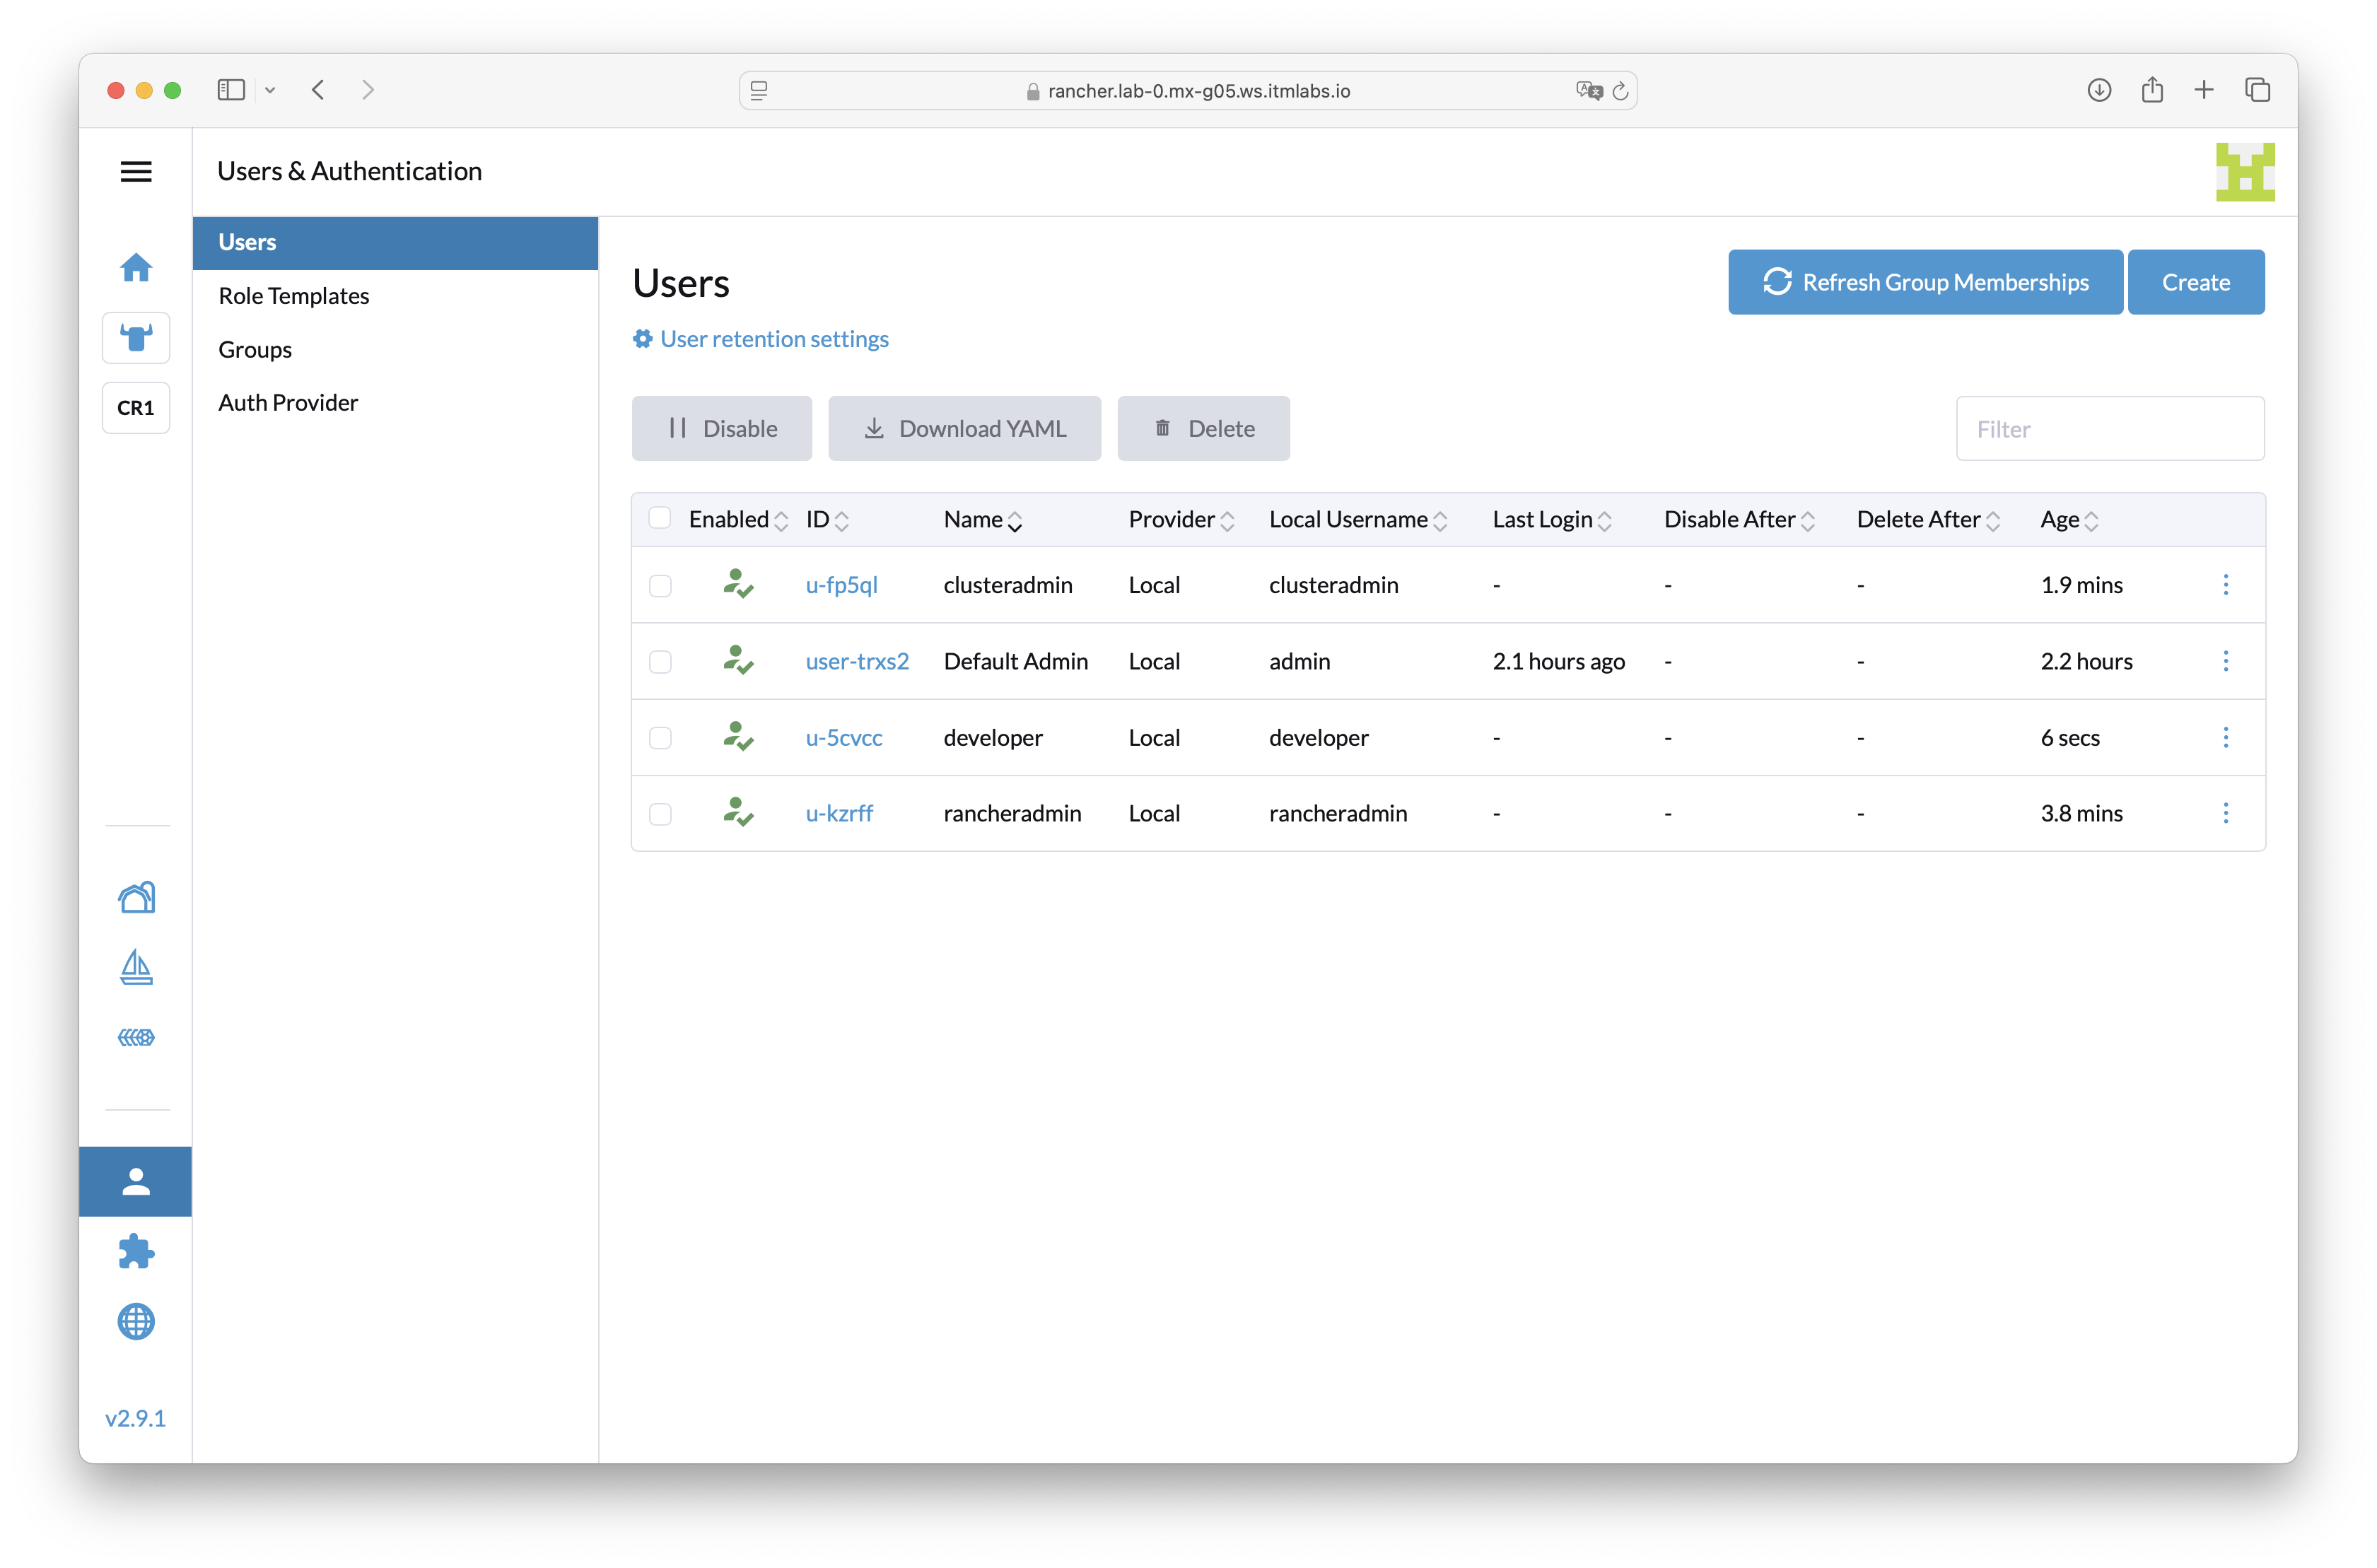
Task: Open the Groups section
Action: pyautogui.click(x=255, y=349)
